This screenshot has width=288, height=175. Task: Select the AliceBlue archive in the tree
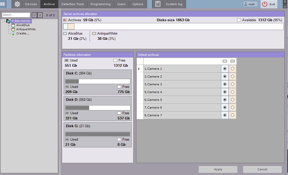click(23, 25)
